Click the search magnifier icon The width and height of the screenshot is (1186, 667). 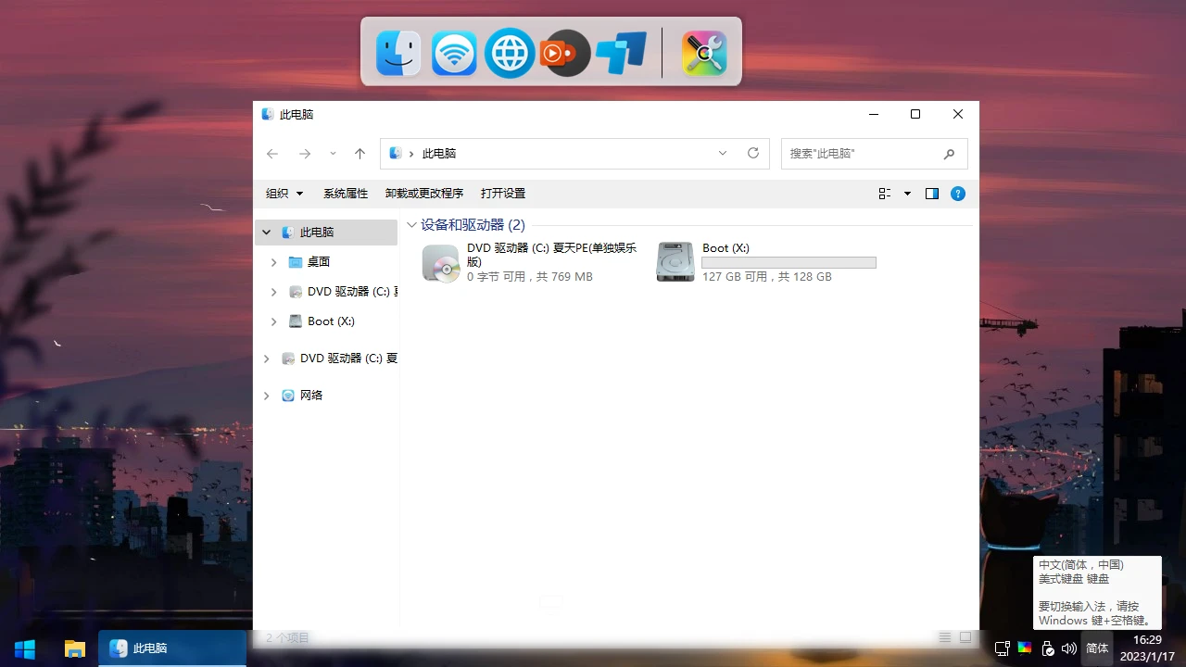click(x=950, y=154)
